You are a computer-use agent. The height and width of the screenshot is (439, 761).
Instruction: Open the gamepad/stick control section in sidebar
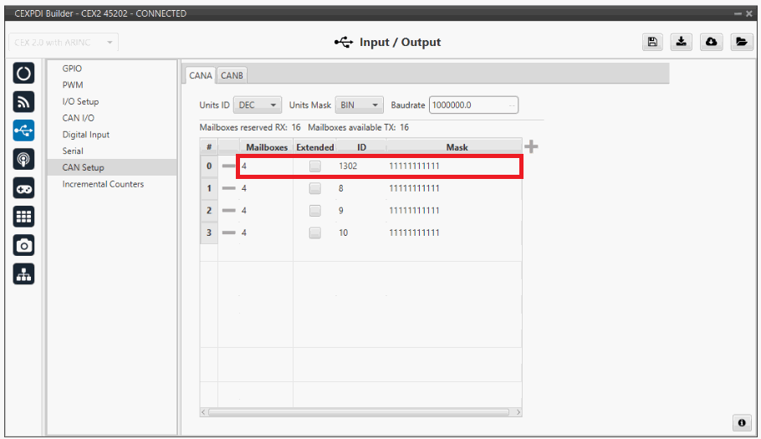[23, 187]
